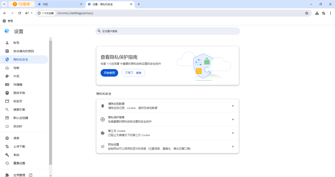
Task: Click the screenshot scissors icon in toolbar
Action: pyautogui.click(x=317, y=13)
